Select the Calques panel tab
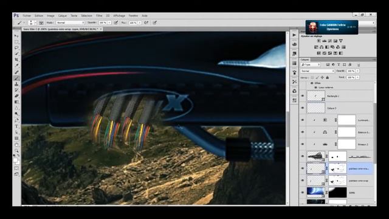This screenshot has height=219, width=389. (305, 60)
